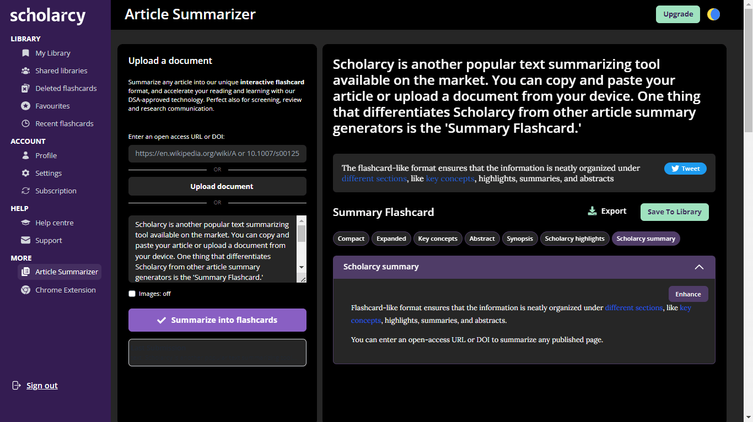Image resolution: width=753 pixels, height=422 pixels.
Task: Click the Profile person icon
Action: tap(25, 155)
